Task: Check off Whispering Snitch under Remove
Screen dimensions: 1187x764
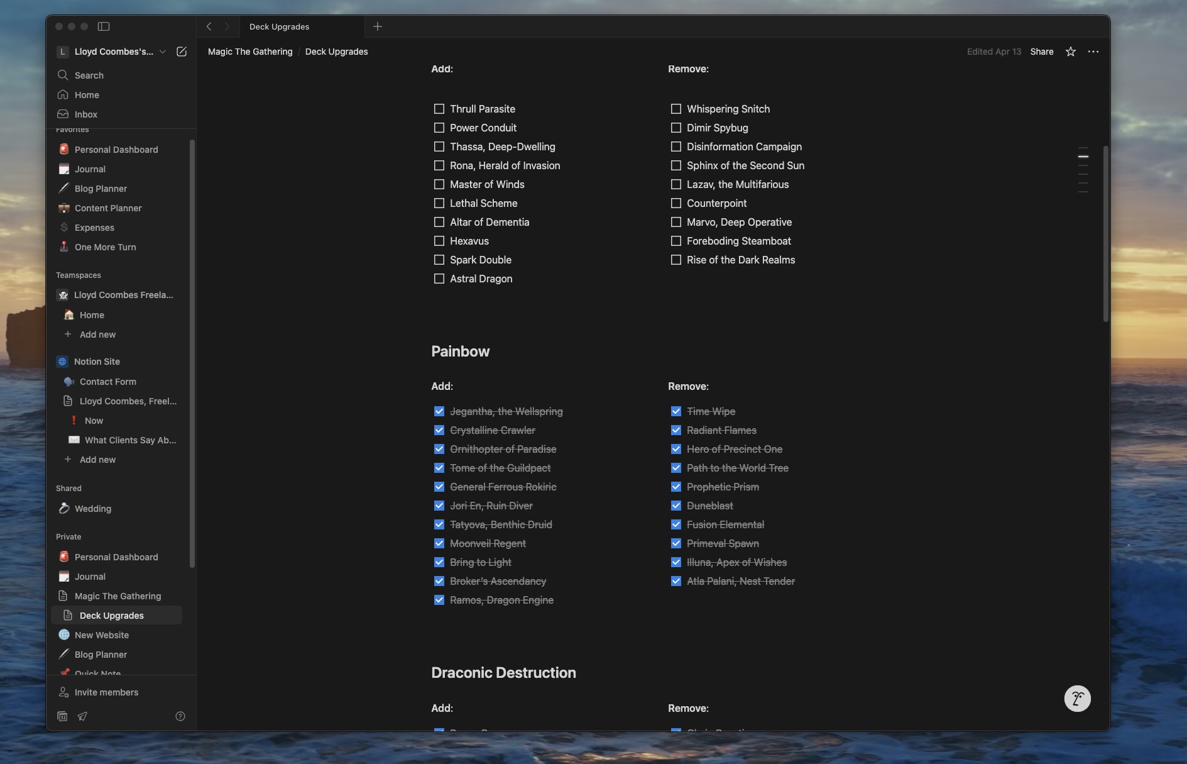Action: point(676,109)
